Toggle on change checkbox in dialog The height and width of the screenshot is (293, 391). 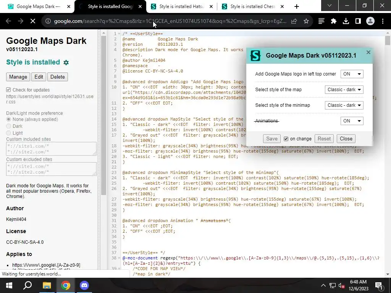tap(286, 139)
